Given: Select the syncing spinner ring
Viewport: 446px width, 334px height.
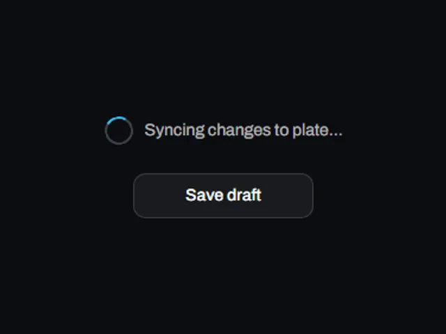Looking at the screenshot, I should (x=119, y=130).
